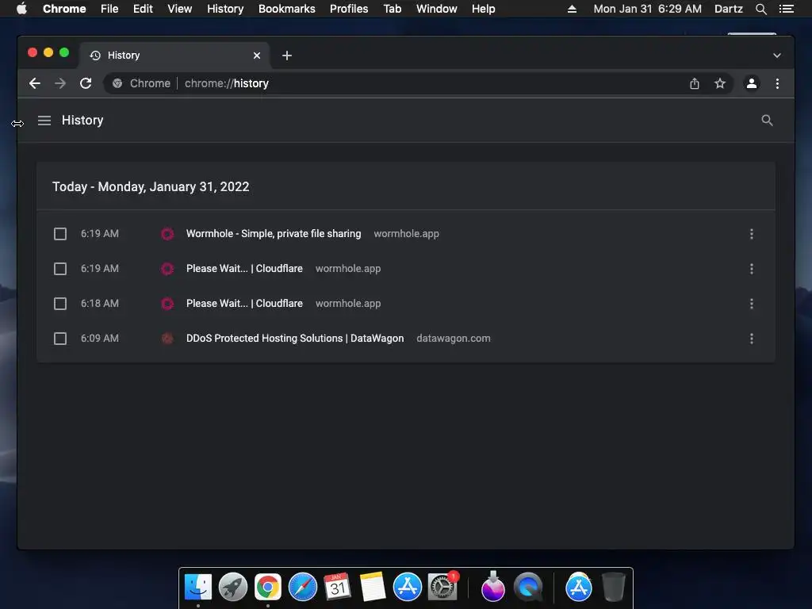Open actions menu for 6:19 AM Cloudflare entry
Image resolution: width=812 pixels, height=609 pixels.
pos(752,269)
